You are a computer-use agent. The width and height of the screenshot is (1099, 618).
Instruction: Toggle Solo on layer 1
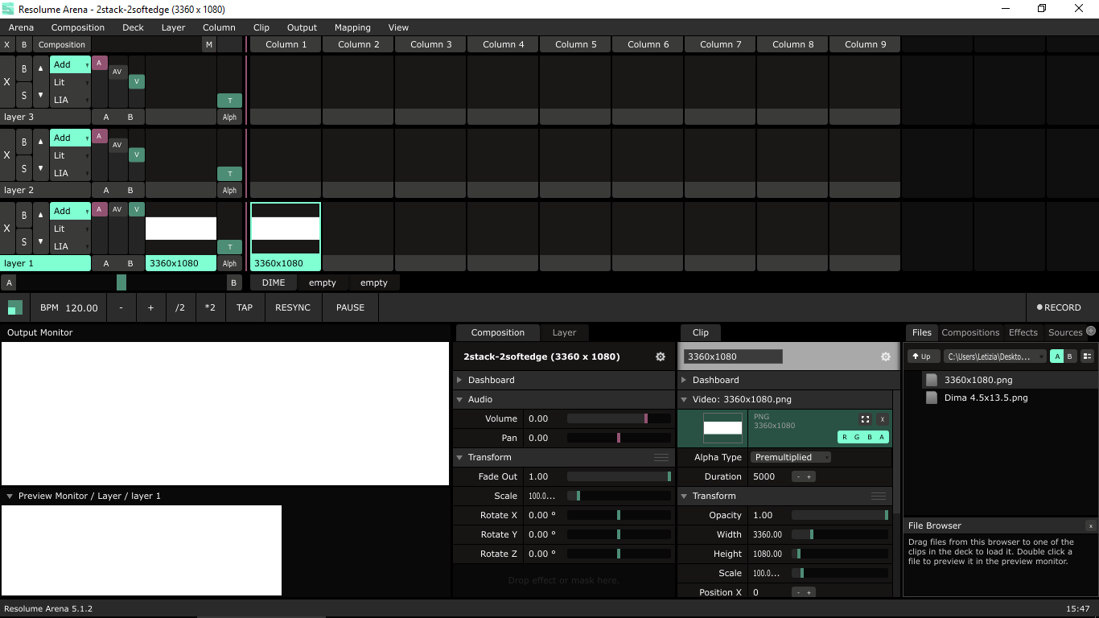(x=24, y=241)
